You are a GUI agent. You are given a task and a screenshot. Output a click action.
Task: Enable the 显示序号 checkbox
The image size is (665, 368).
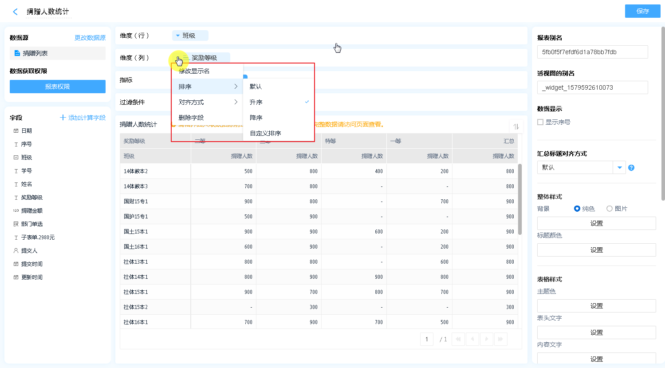(540, 122)
